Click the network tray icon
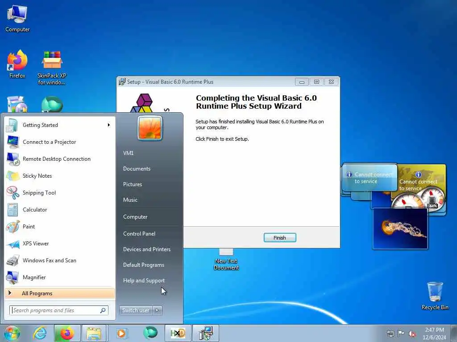Screen dimensions: 457x342 390,334
